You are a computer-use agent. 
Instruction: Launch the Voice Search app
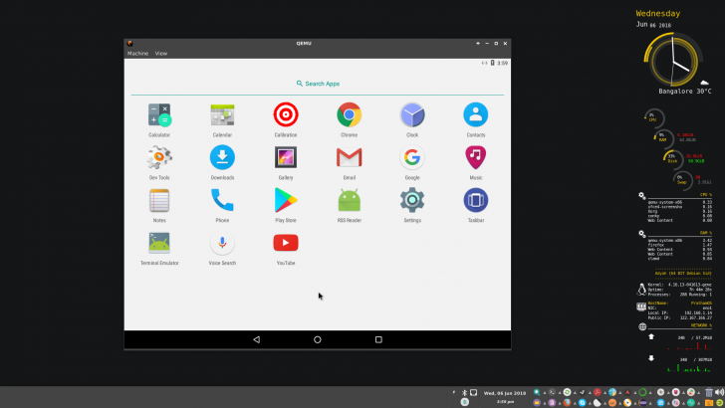(x=222, y=243)
